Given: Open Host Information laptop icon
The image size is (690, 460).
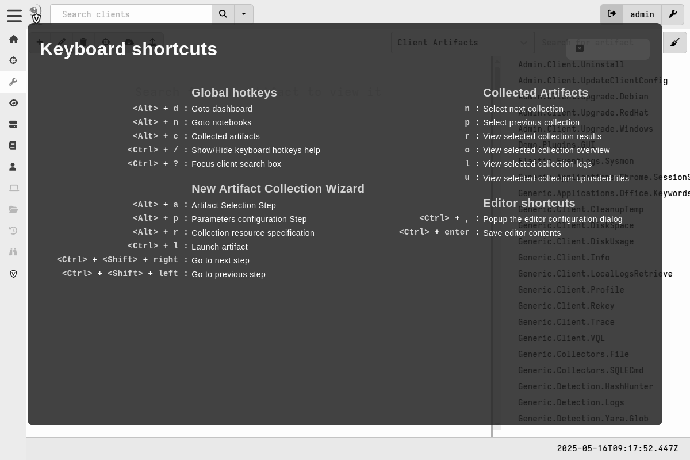Looking at the screenshot, I should click(14, 188).
